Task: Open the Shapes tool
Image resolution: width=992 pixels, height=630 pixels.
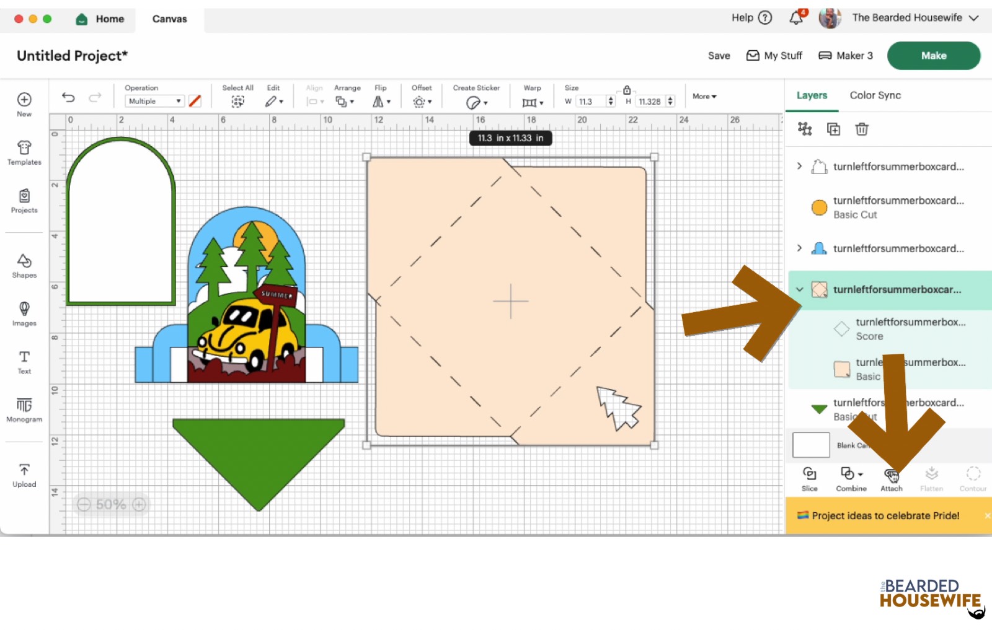Action: tap(24, 266)
